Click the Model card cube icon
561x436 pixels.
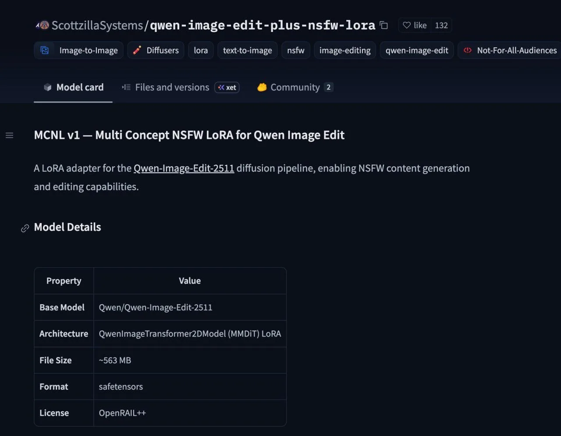coord(48,87)
